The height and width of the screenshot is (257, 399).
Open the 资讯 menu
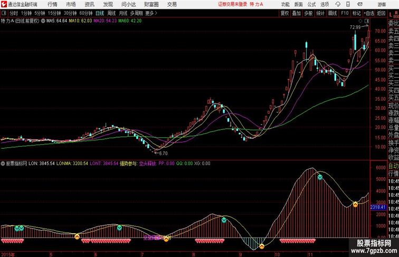coord(89,4)
